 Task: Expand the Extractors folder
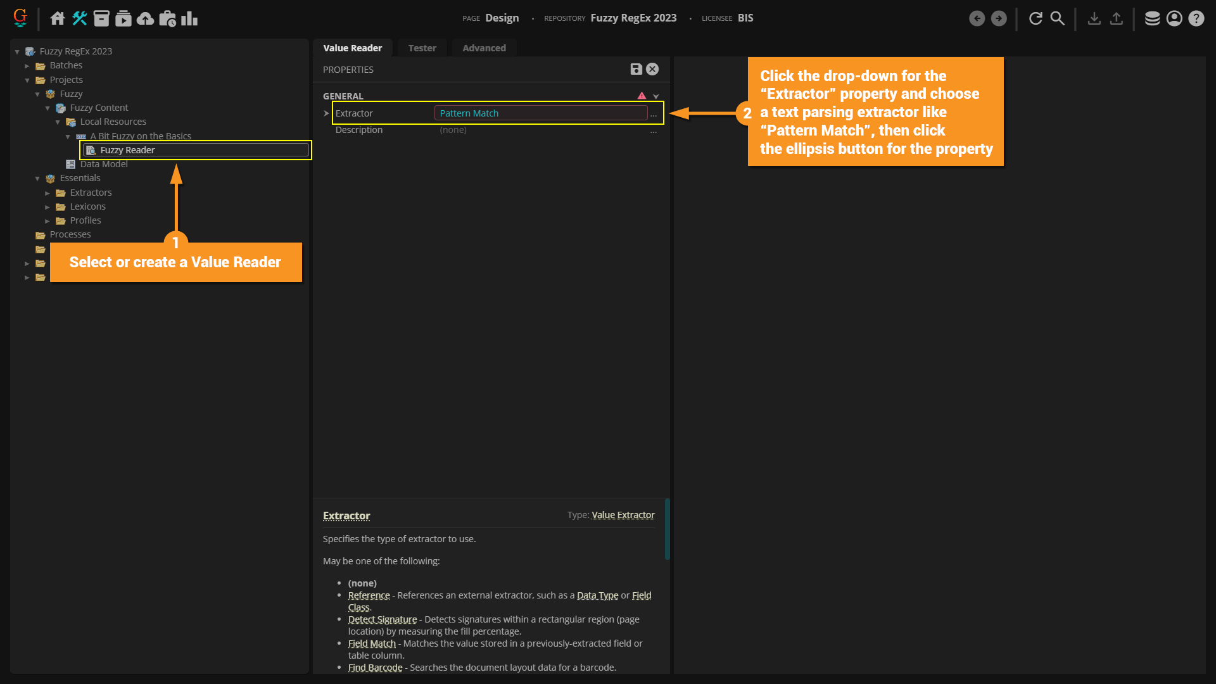click(47, 193)
